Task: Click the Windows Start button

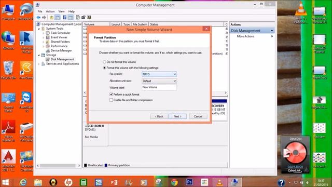Action: [x=5, y=182]
